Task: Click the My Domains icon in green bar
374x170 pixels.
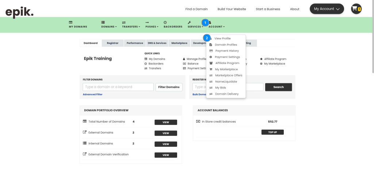Action: pyautogui.click(x=70, y=22)
